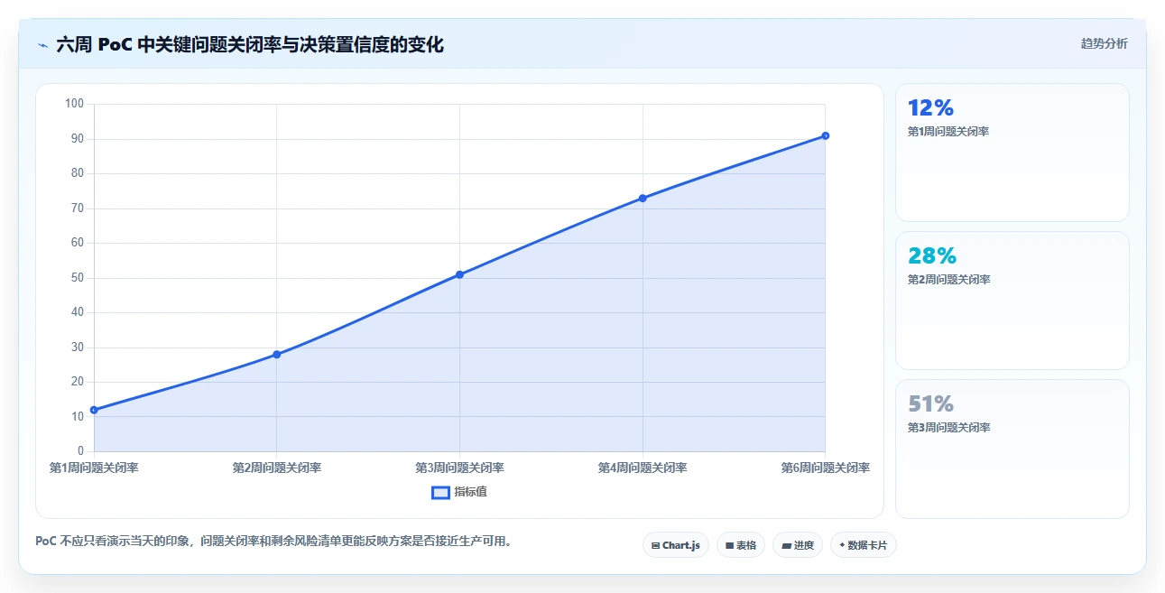Click the data point for 第4周问题关闭率

[x=643, y=198]
